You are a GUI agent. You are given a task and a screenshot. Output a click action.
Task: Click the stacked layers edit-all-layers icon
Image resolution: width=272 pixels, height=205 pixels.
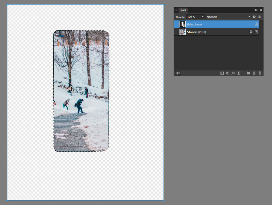(x=177, y=73)
